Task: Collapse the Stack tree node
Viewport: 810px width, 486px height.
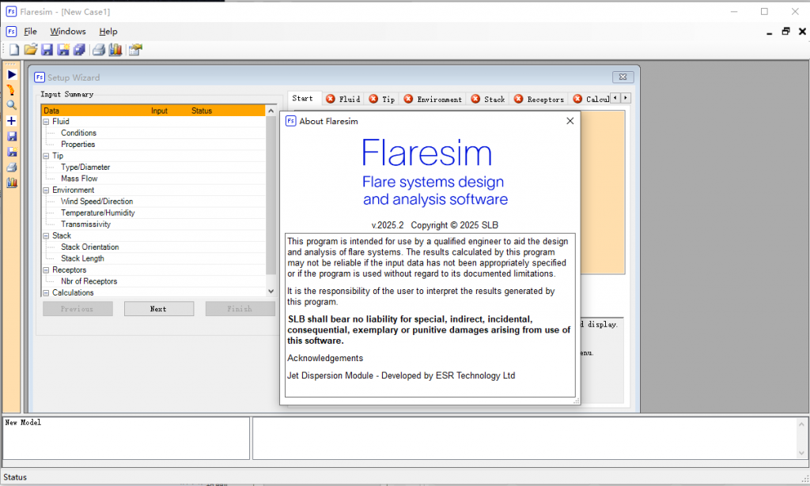Action: click(x=46, y=235)
